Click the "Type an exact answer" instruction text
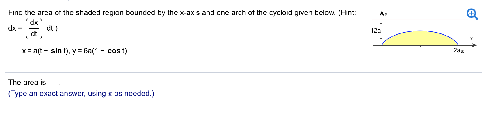484x123 pixels. click(x=81, y=94)
